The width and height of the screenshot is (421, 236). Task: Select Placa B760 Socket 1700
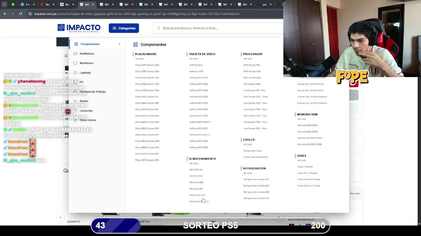(147, 84)
